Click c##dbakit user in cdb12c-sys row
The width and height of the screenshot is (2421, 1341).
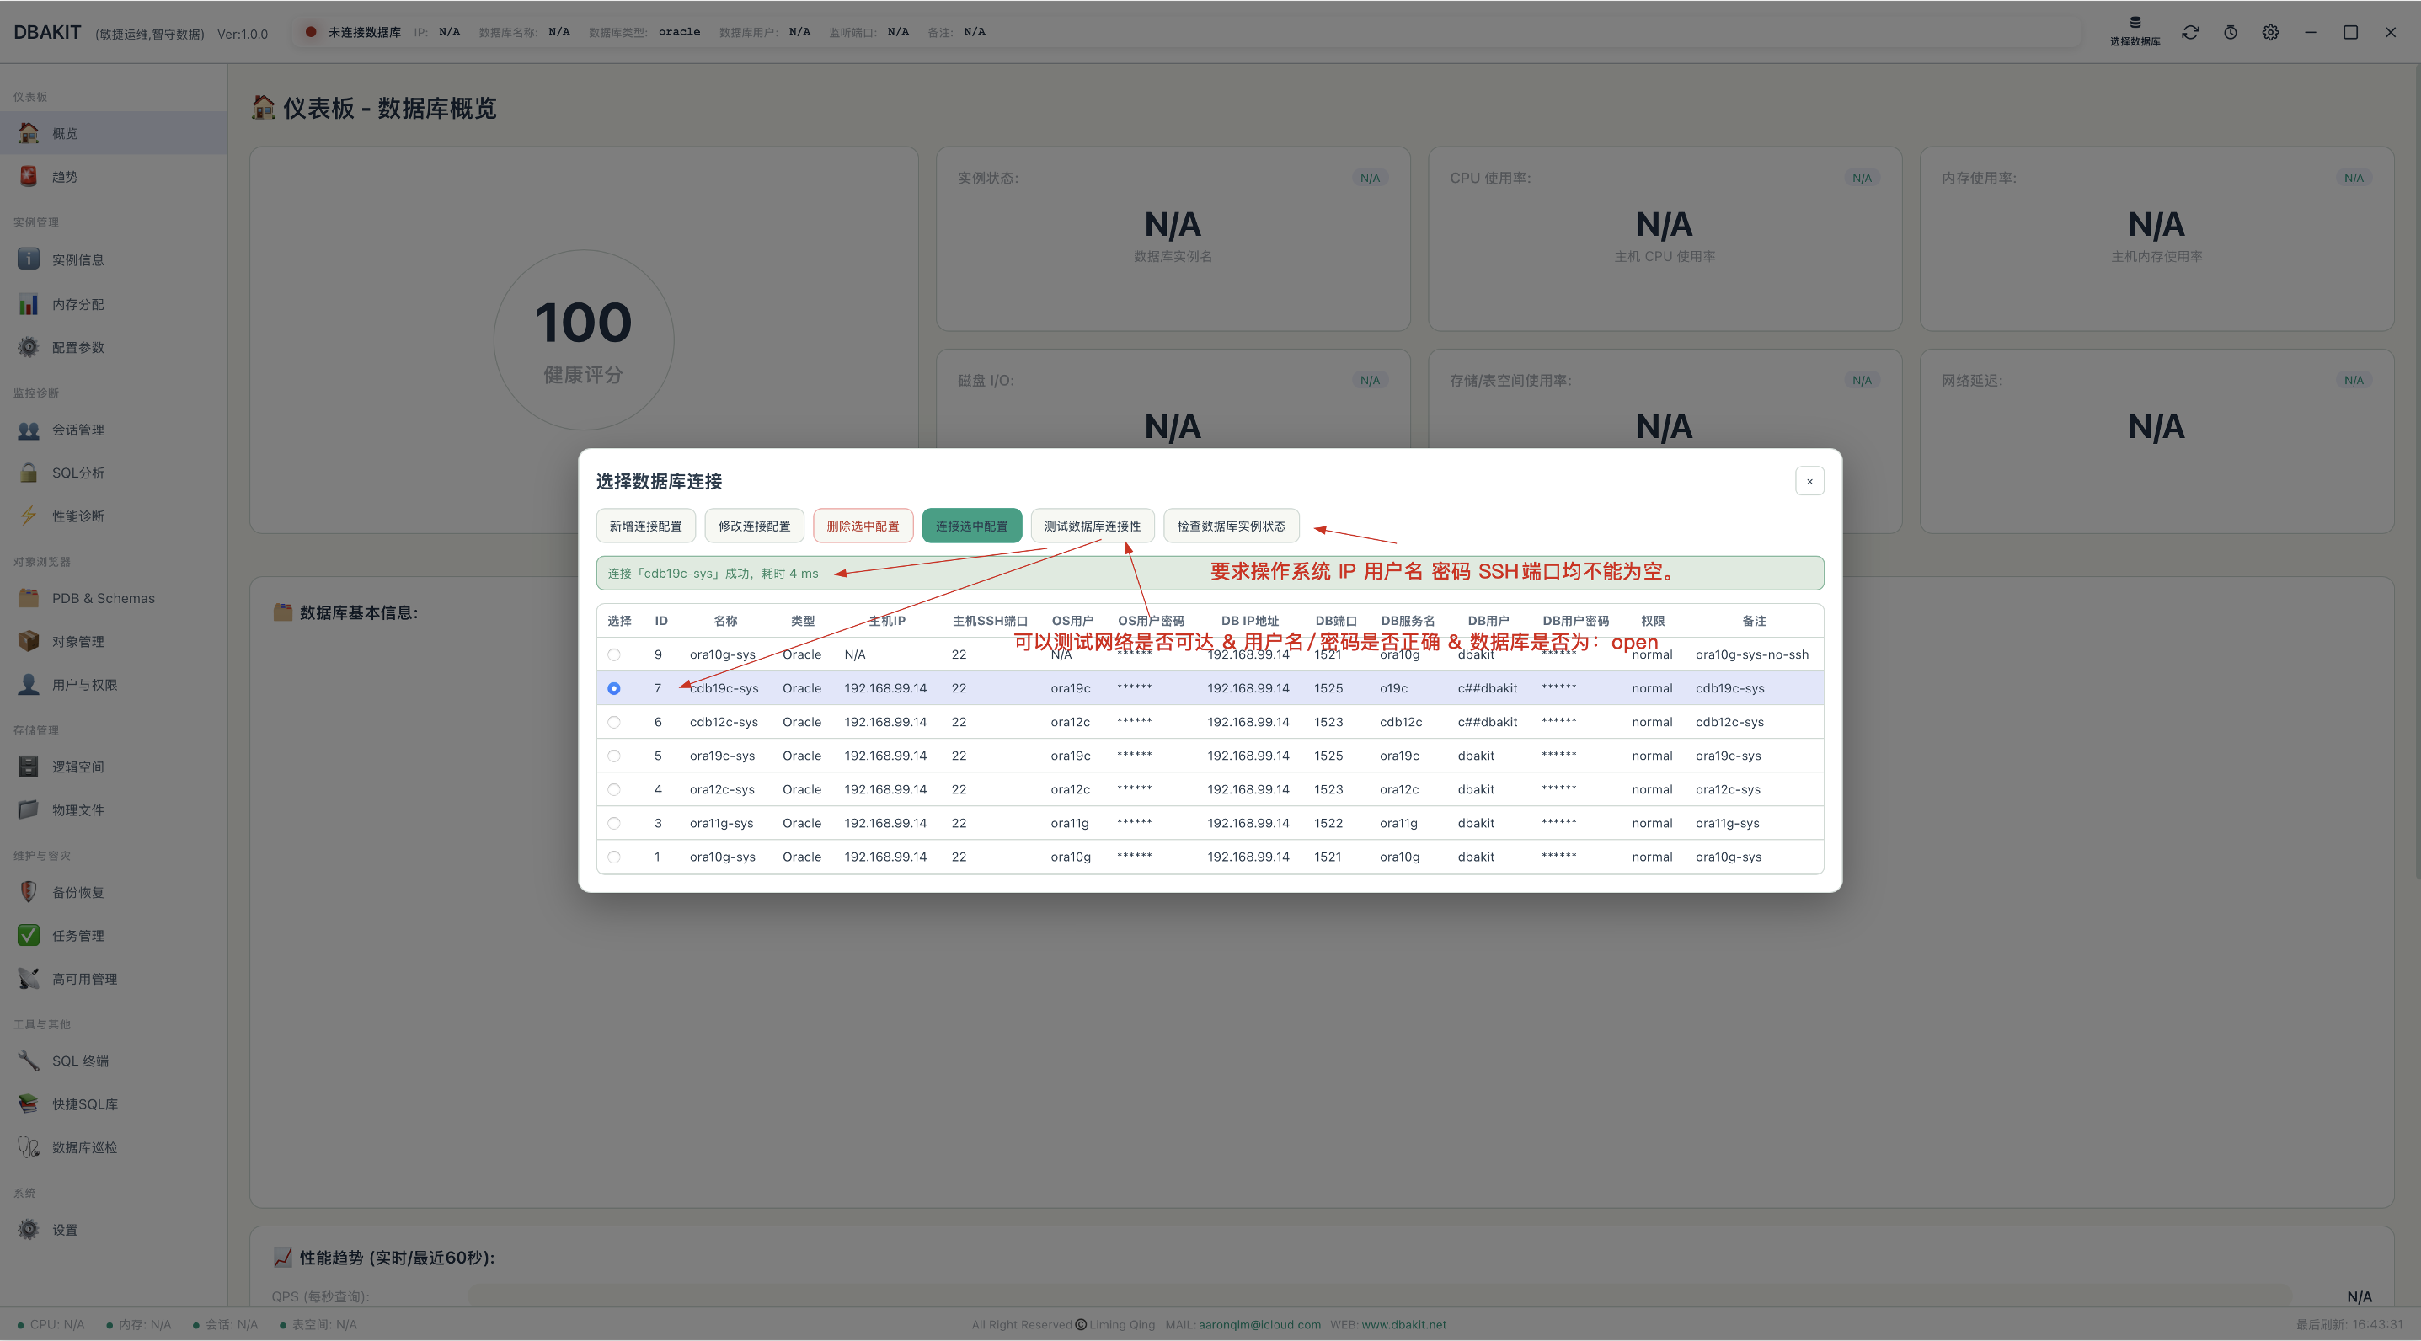point(1488,722)
